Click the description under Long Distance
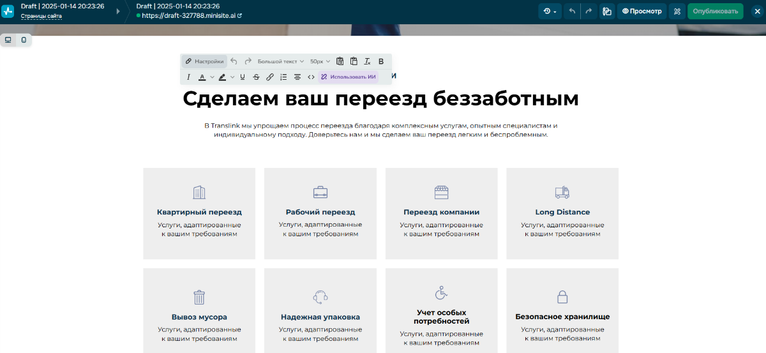 coord(562,229)
